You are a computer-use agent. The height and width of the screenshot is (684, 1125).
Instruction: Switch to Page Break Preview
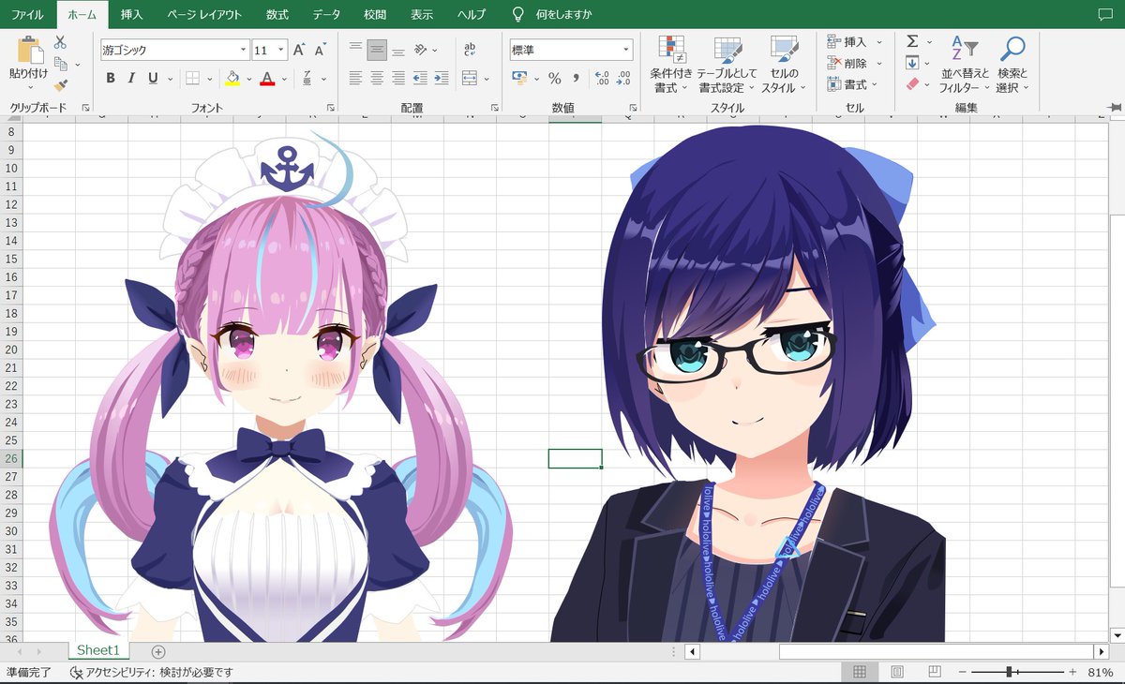tap(935, 673)
